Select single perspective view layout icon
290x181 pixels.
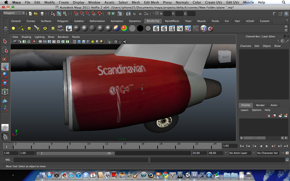[x=5, y=127]
